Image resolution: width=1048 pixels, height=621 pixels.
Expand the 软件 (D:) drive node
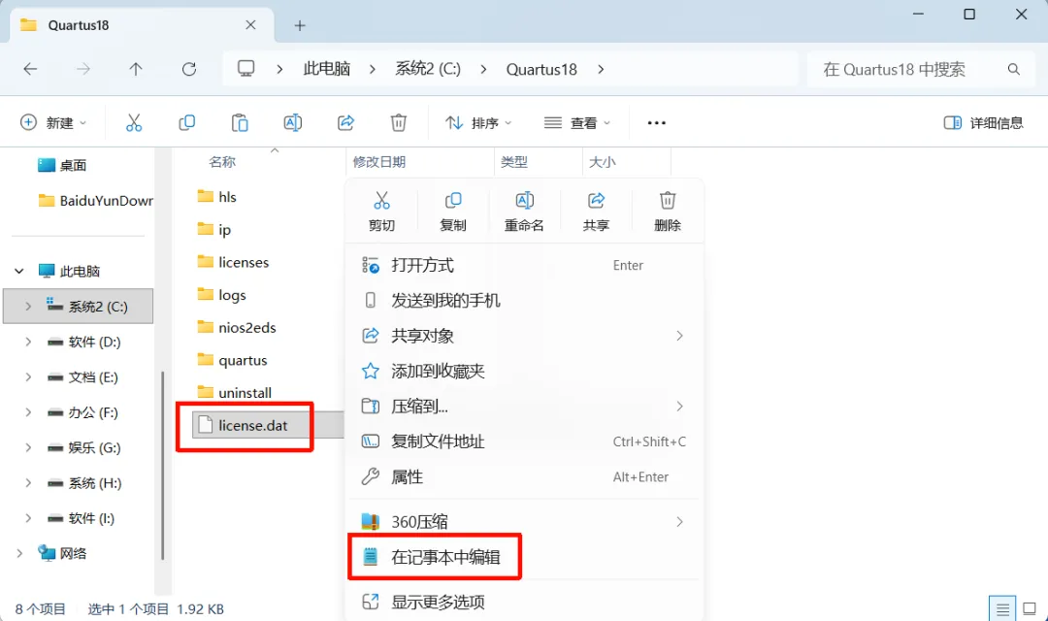pos(28,343)
